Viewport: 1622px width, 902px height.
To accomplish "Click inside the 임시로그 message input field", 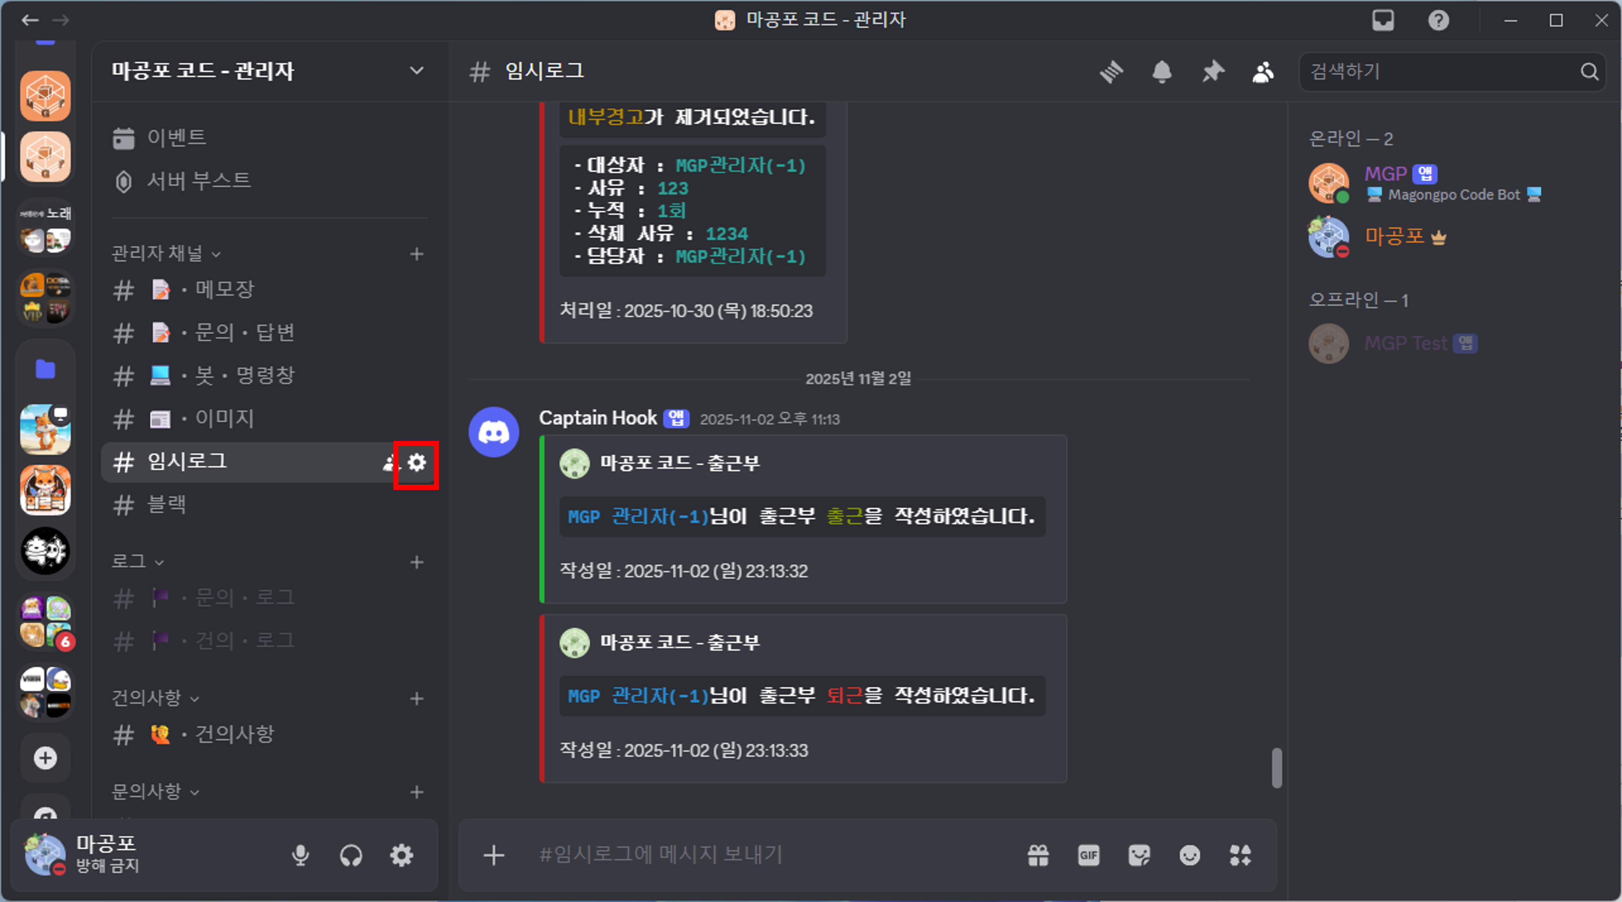I will 756,855.
